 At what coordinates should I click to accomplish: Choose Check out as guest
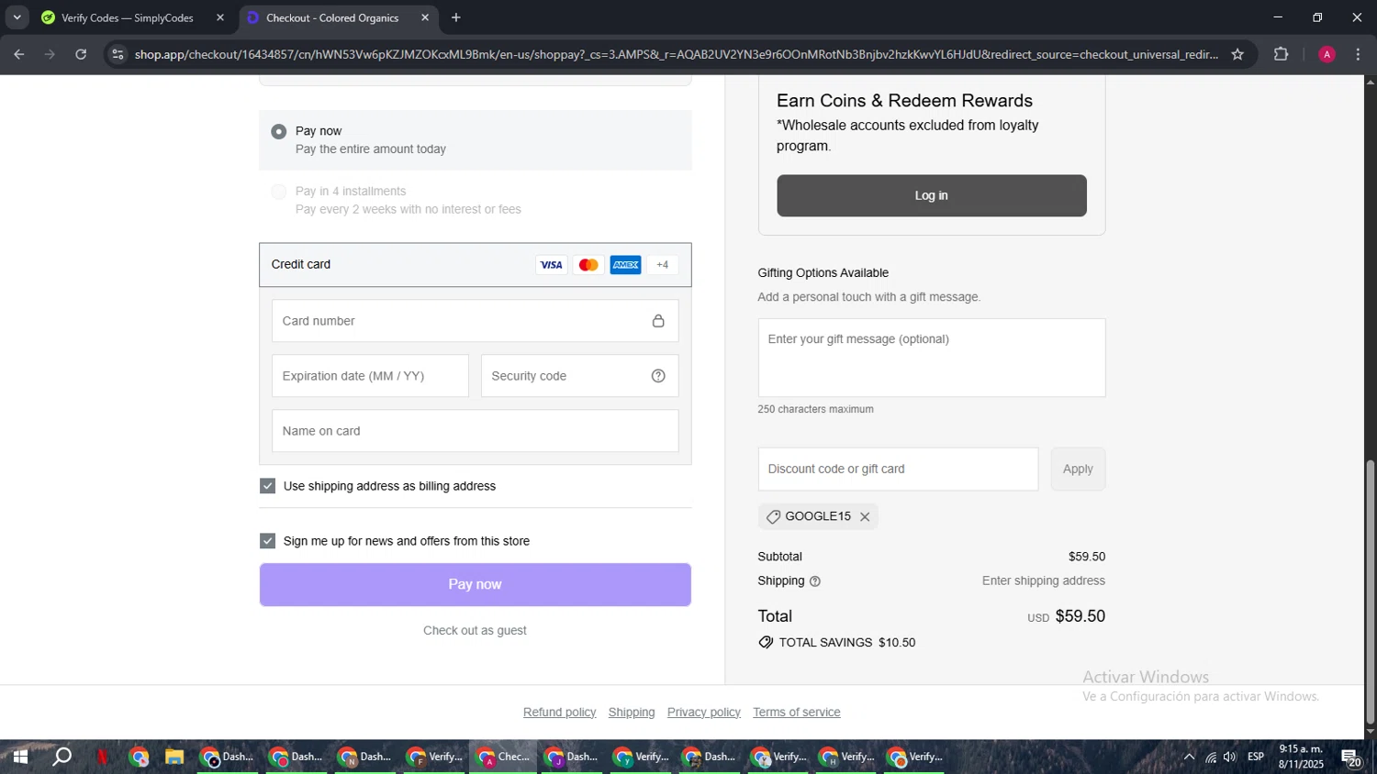(475, 631)
